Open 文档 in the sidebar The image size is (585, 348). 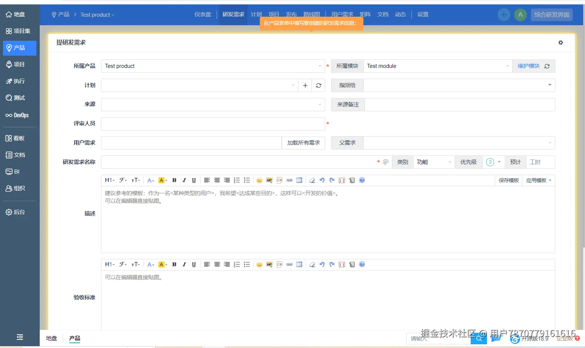16,155
